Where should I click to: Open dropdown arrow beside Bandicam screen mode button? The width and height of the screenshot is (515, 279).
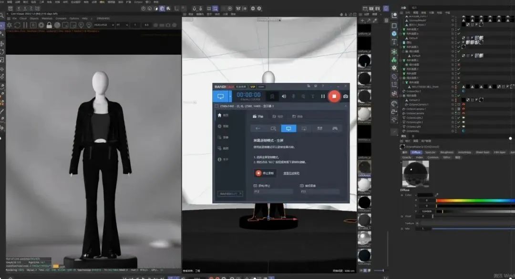(230, 96)
